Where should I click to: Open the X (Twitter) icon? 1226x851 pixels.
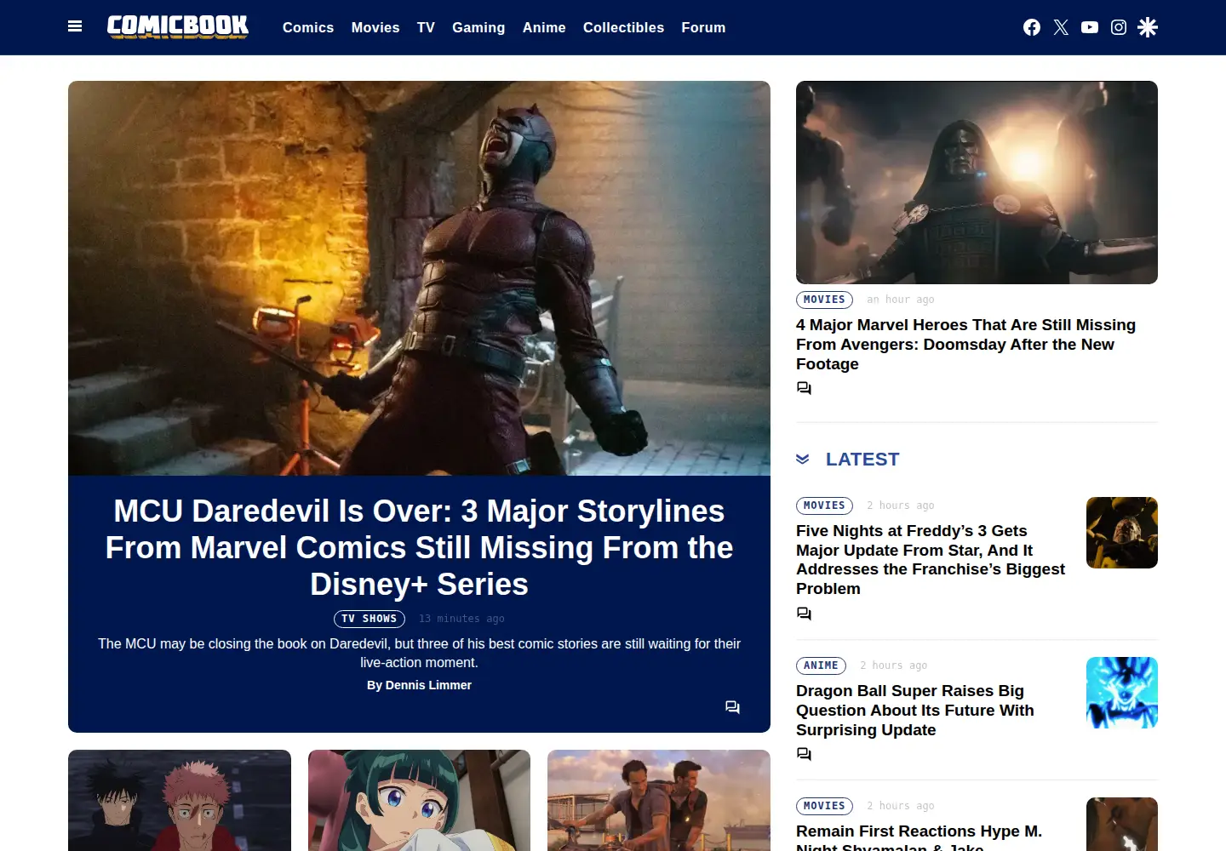1061,27
